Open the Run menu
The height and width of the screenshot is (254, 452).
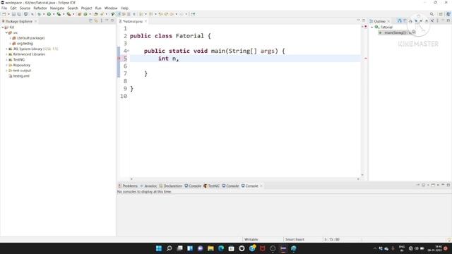pos(98,8)
